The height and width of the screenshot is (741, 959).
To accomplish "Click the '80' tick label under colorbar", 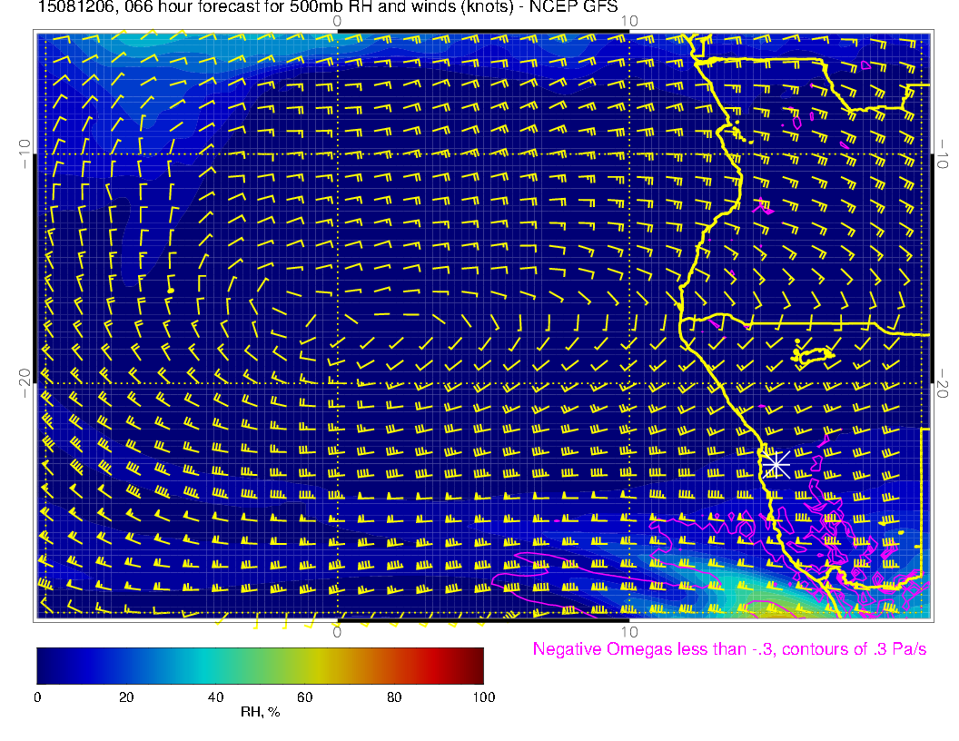I will [394, 697].
